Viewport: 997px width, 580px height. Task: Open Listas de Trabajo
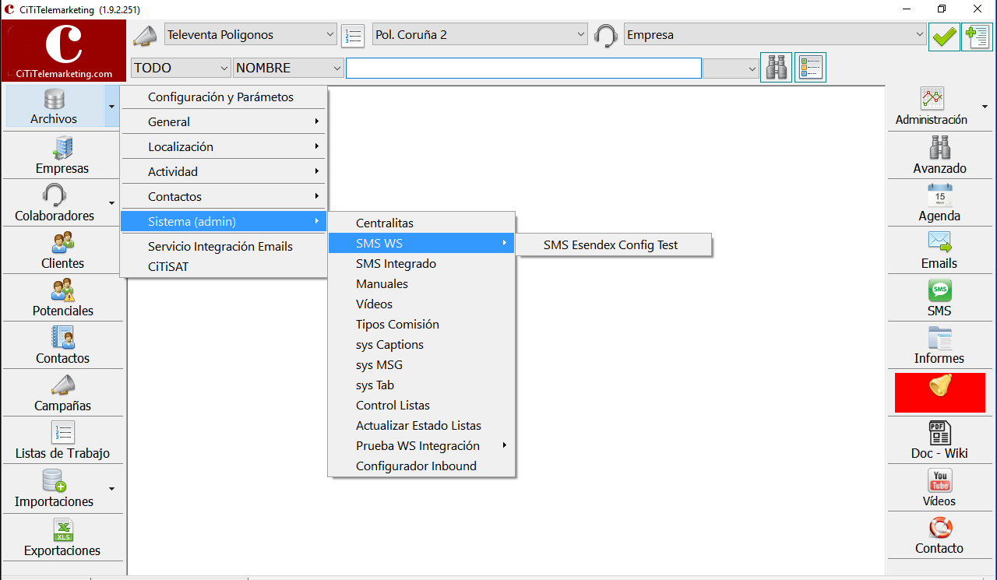[62, 440]
